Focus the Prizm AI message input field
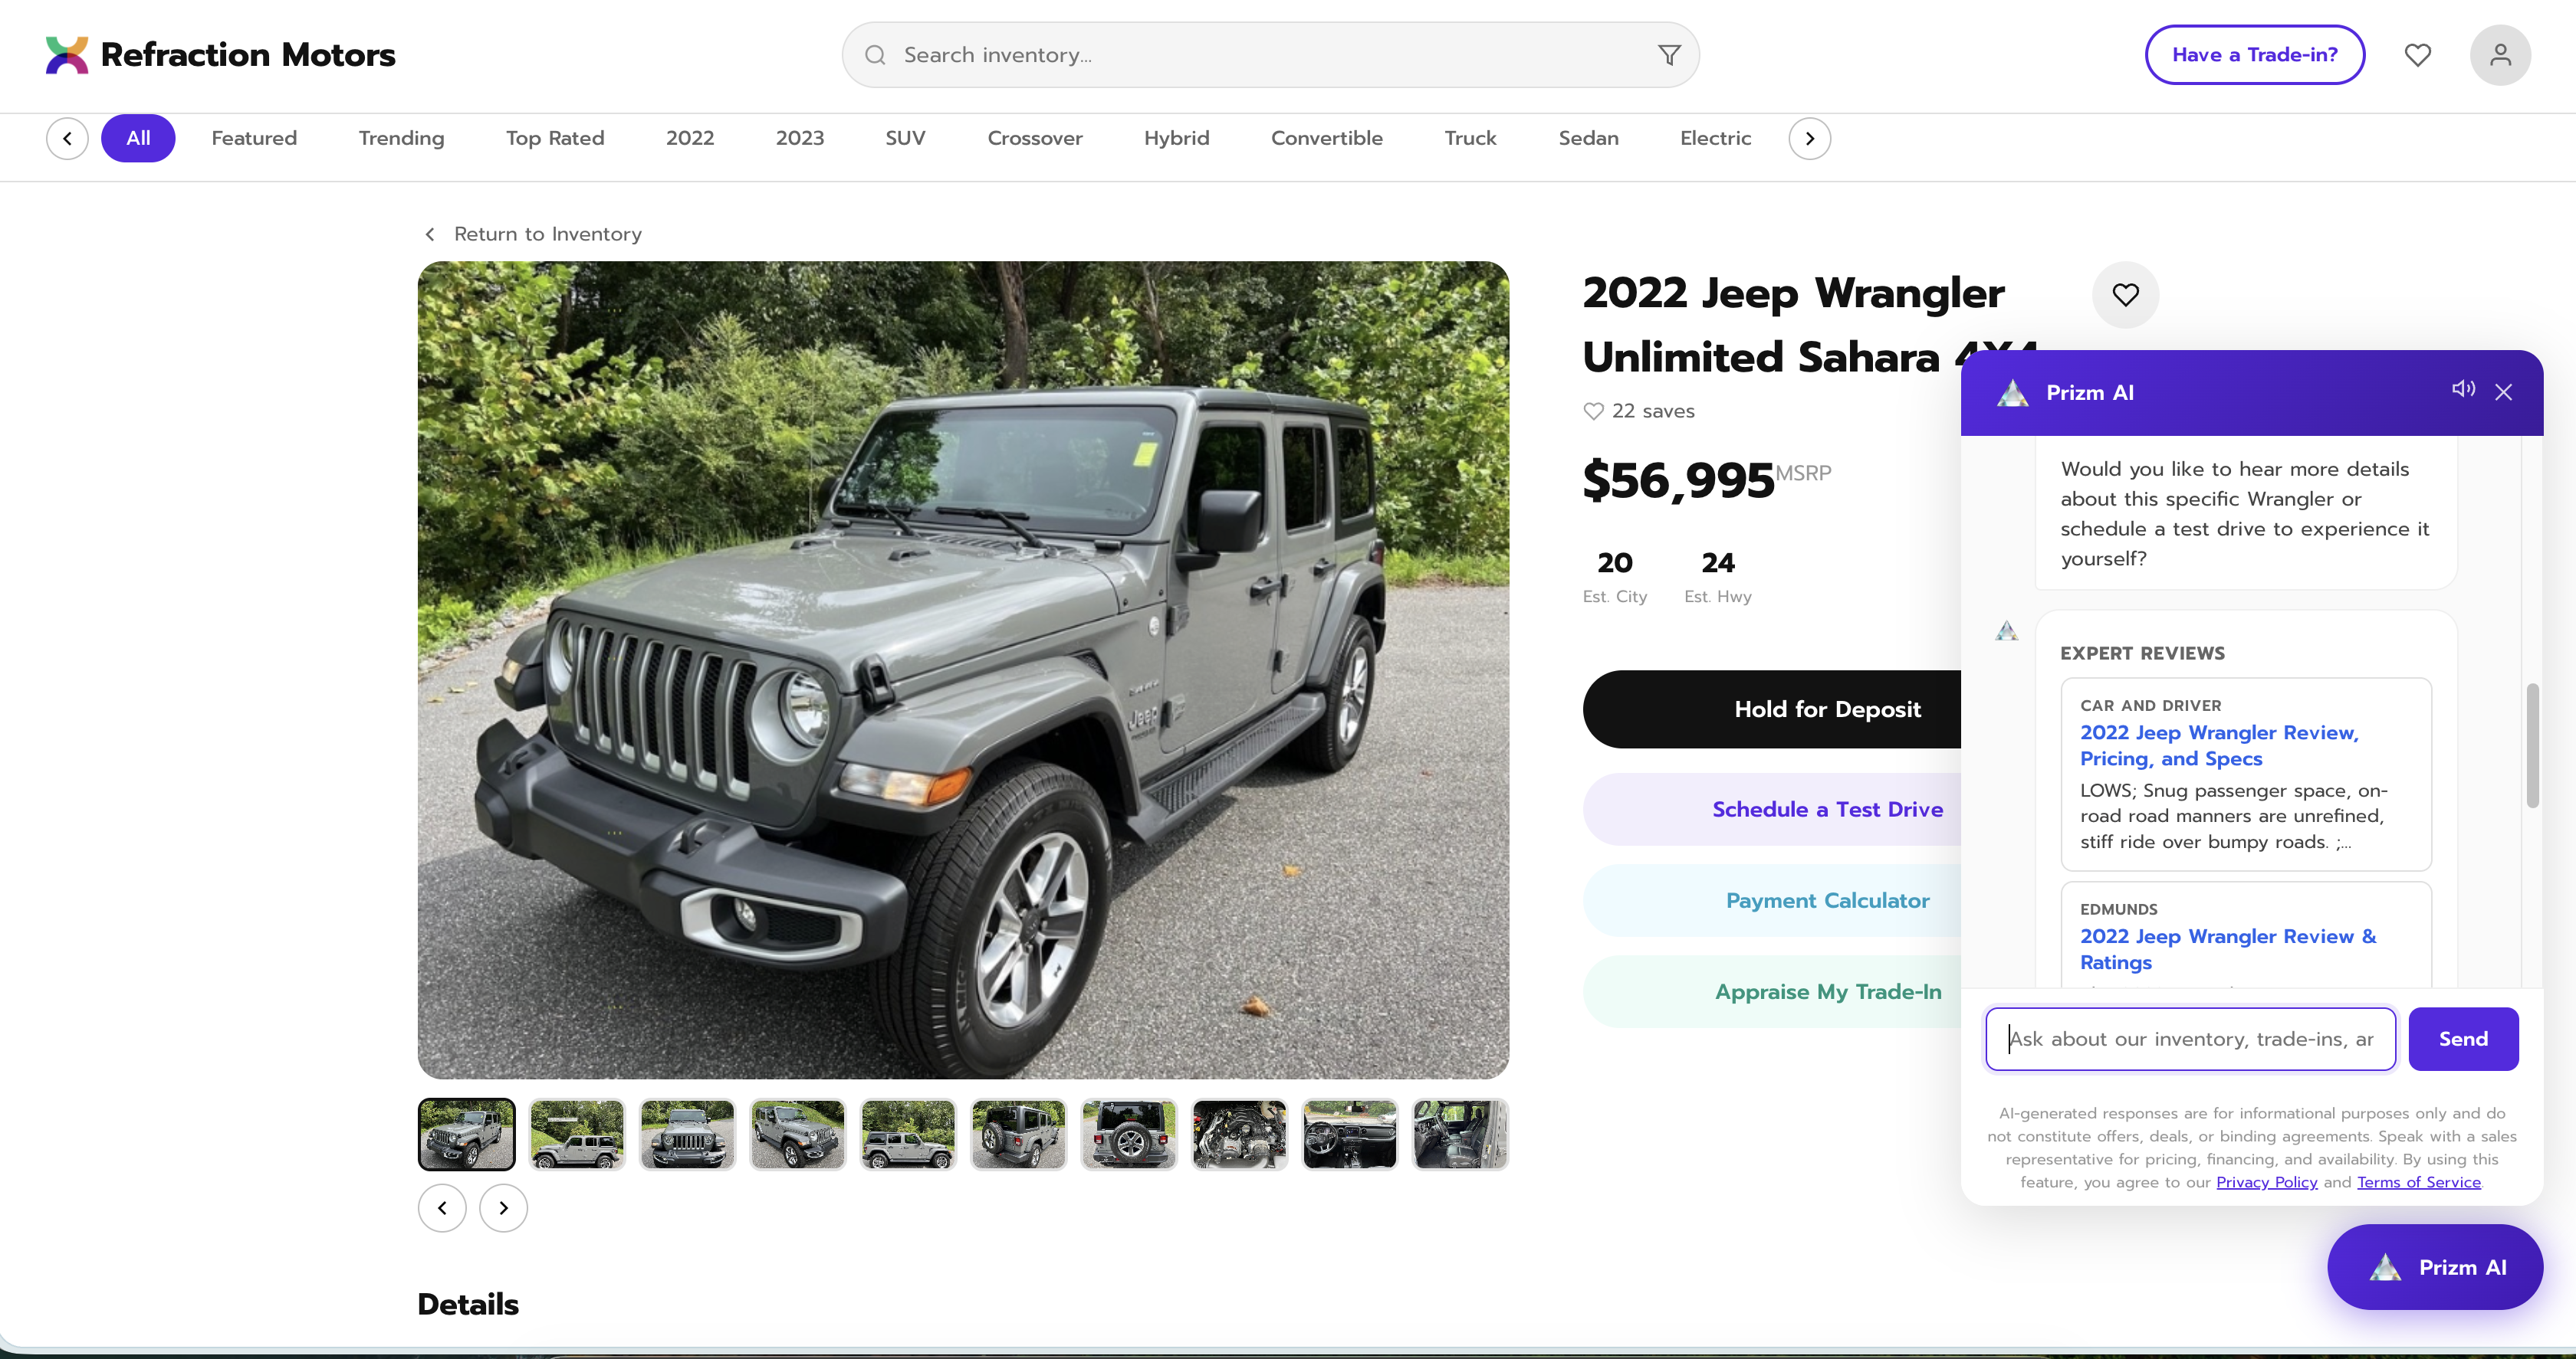Viewport: 2576px width, 1359px height. click(x=2190, y=1040)
